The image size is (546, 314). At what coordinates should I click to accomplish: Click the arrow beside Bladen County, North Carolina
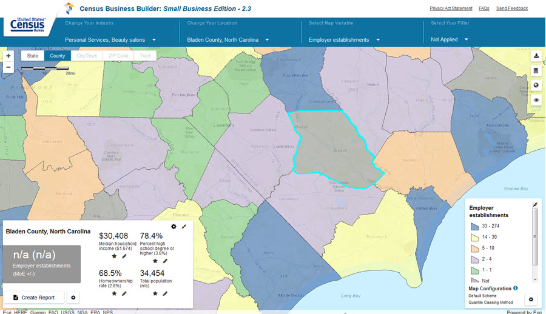267,39
